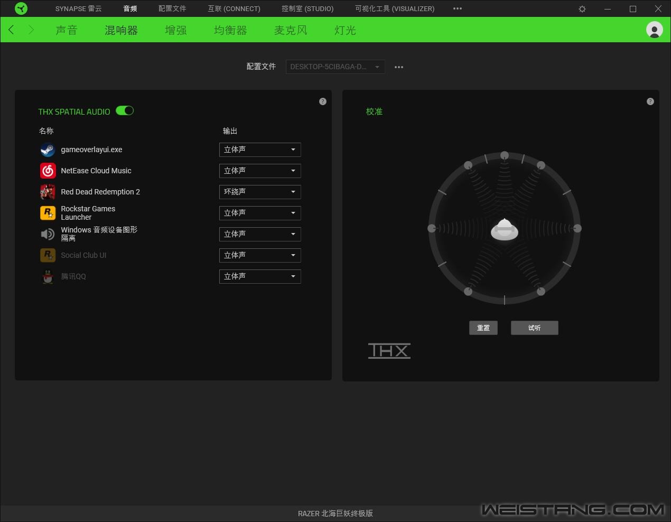Image resolution: width=671 pixels, height=522 pixels.
Task: Select the 麦克风 sub-tab
Action: [x=291, y=30]
